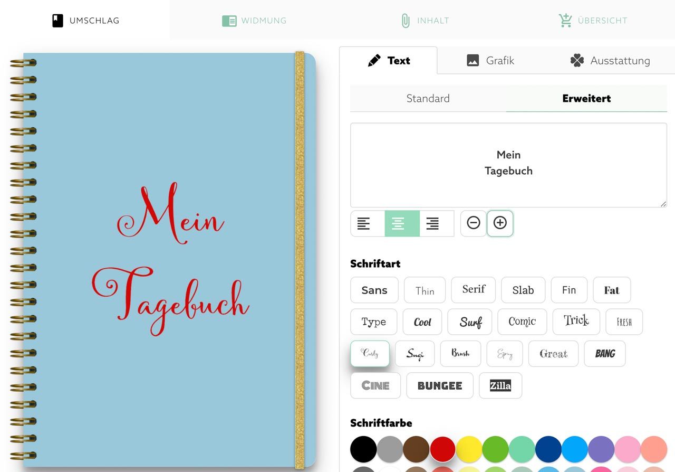675x472 pixels.
Task: Select the Slab font
Action: [x=523, y=290]
